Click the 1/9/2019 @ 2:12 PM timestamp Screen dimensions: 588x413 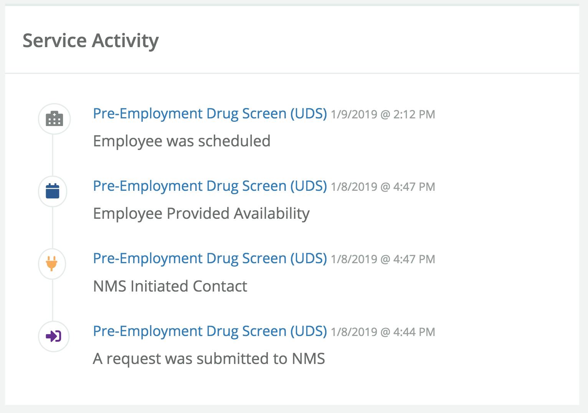click(x=383, y=114)
